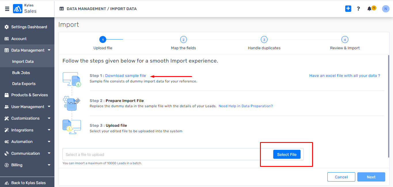
Task: Open Data Exports in sidebar
Action: (x=24, y=84)
